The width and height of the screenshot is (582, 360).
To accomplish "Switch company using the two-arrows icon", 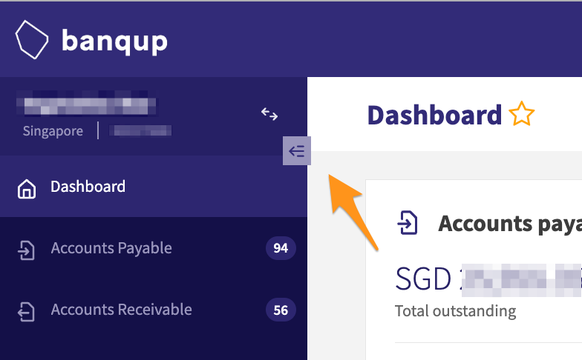I will coord(269,114).
